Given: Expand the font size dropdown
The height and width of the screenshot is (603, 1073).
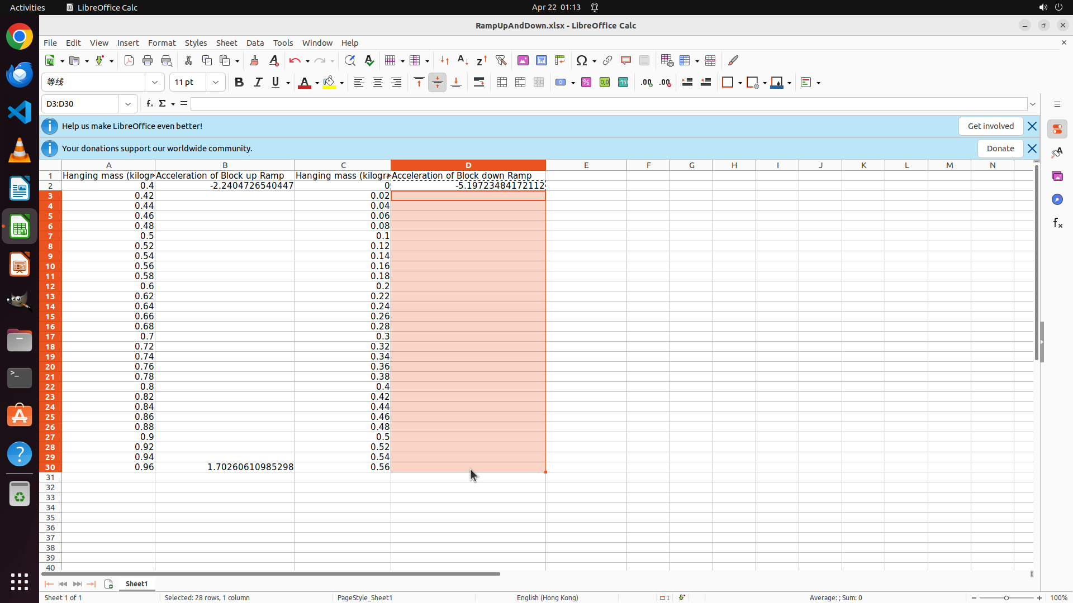Looking at the screenshot, I should coord(216,83).
